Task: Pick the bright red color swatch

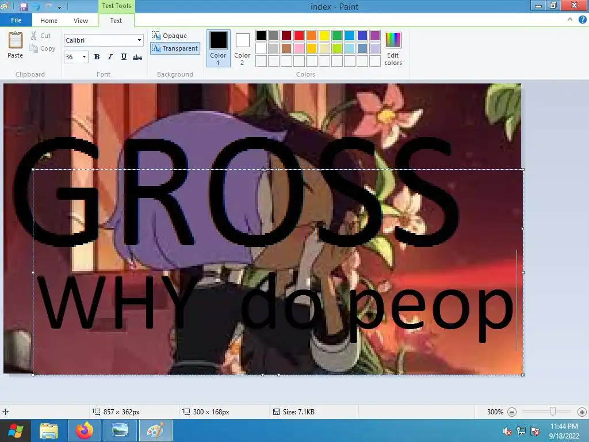Action: 299,36
